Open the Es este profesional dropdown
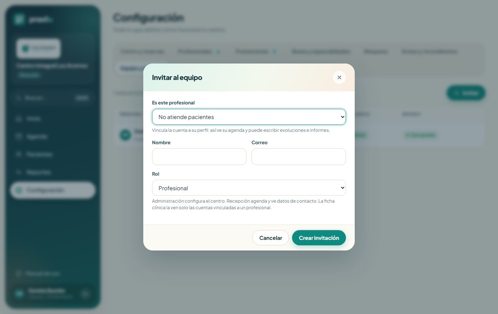Image resolution: width=498 pixels, height=314 pixels. 249,117
